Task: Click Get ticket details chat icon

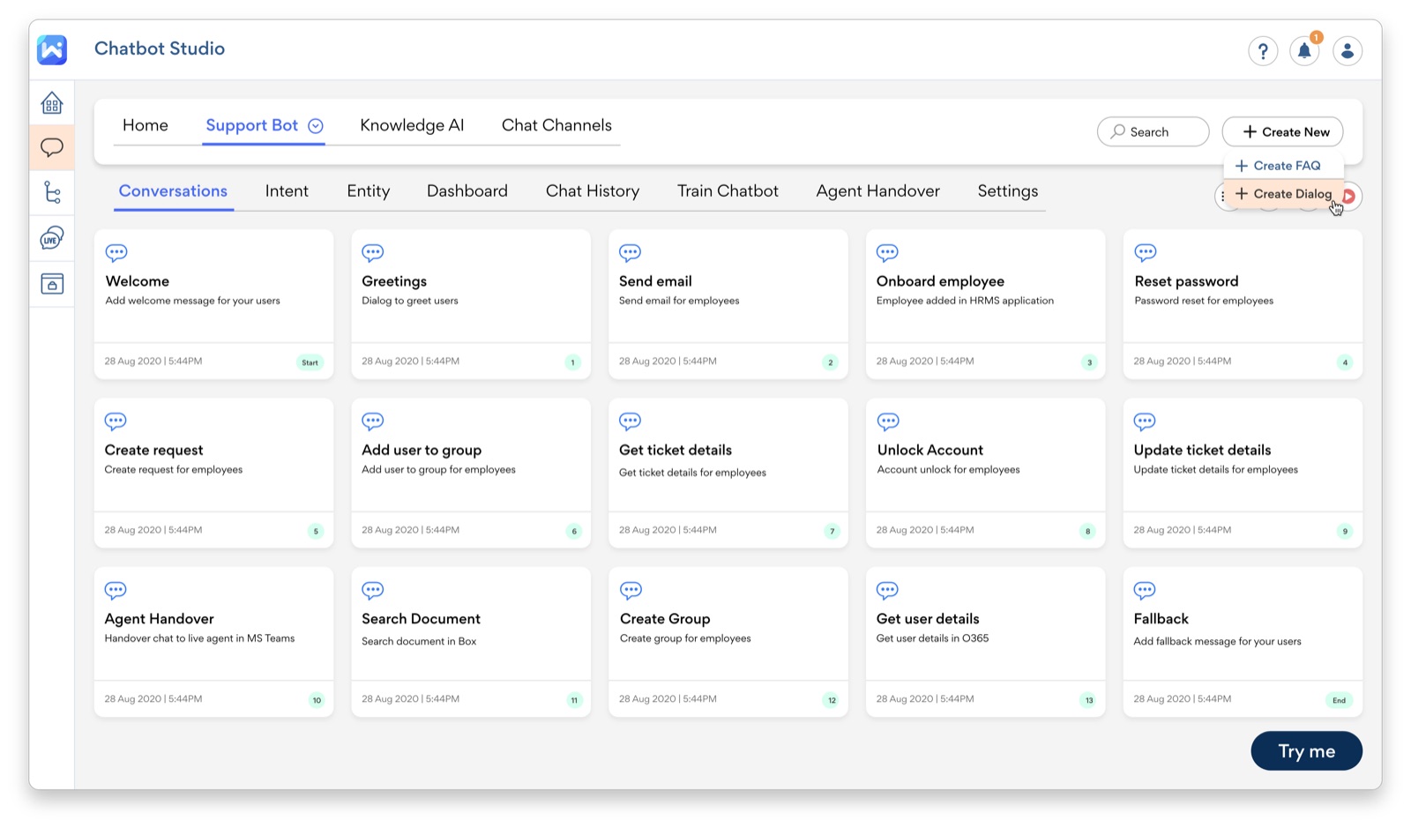Action: 631,421
